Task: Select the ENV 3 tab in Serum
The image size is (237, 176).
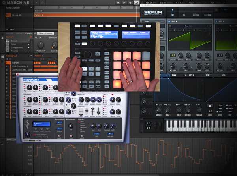Action: 191,75
